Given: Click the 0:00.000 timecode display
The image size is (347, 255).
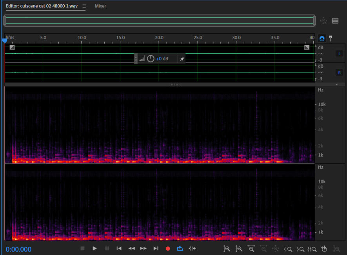Looking at the screenshot, I should point(18,249).
